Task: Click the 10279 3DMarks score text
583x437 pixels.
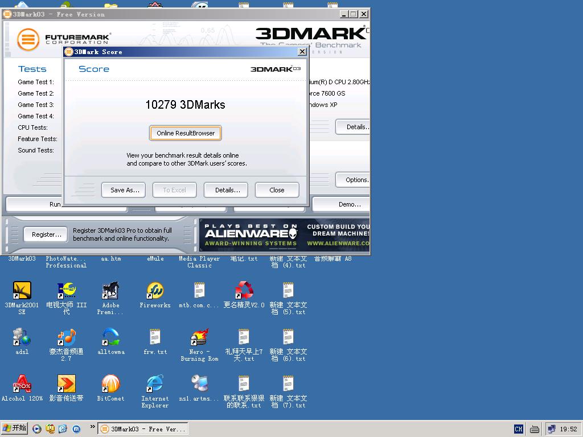Action: pos(185,105)
